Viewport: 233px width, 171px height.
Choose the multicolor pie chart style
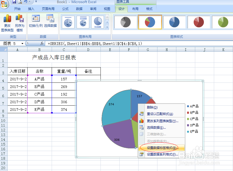point(150,22)
